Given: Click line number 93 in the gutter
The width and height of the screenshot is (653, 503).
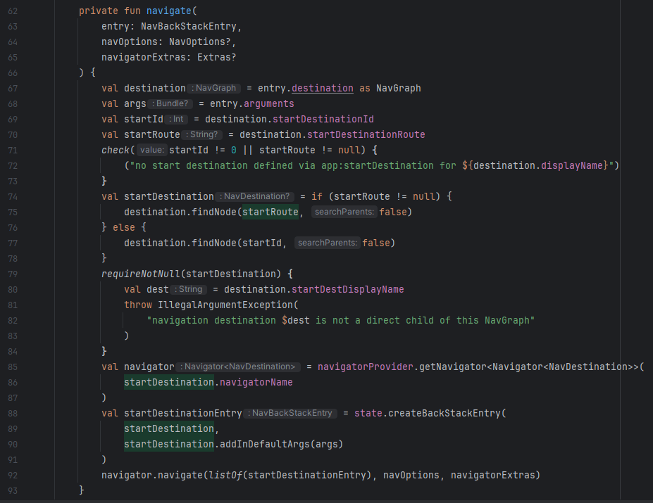Looking at the screenshot, I should (13, 490).
